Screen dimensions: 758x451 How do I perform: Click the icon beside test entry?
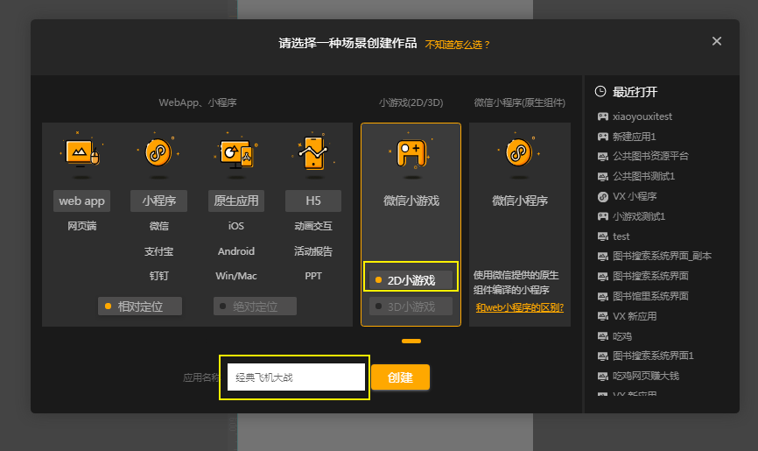click(603, 236)
